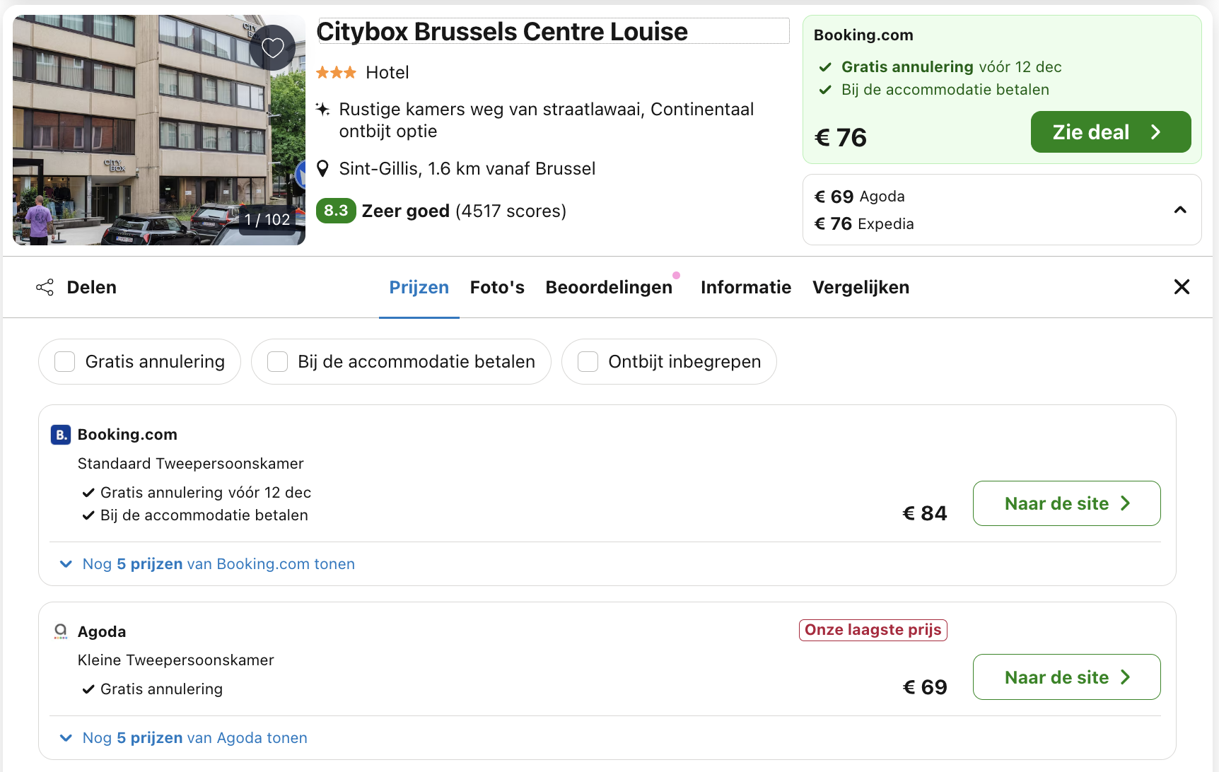1219x772 pixels.
Task: Collapse the Agoda and Expedia price list
Action: tap(1179, 209)
